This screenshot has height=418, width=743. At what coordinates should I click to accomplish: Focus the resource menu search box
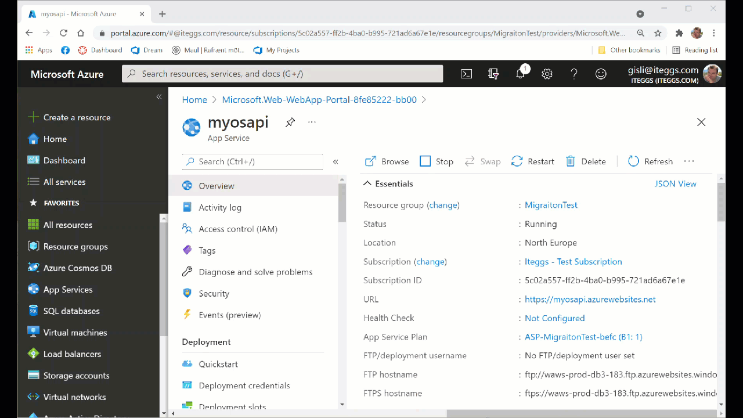click(x=253, y=161)
